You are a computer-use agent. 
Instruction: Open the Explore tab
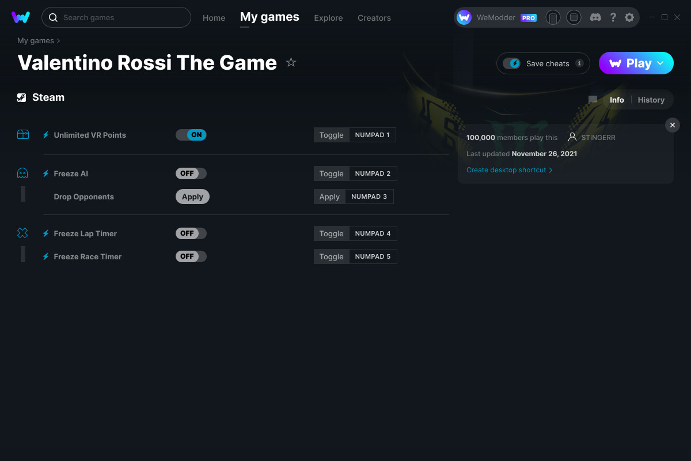point(328,18)
